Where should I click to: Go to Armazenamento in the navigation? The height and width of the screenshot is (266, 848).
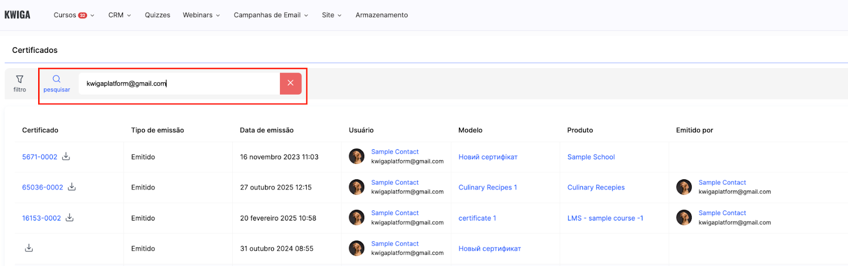pyautogui.click(x=382, y=15)
